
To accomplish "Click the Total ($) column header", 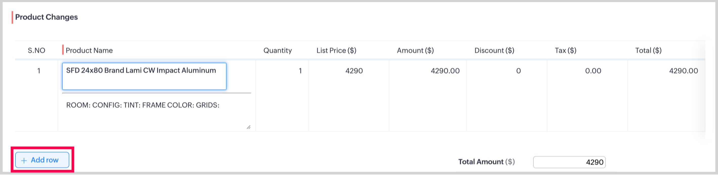I will pyautogui.click(x=648, y=51).
